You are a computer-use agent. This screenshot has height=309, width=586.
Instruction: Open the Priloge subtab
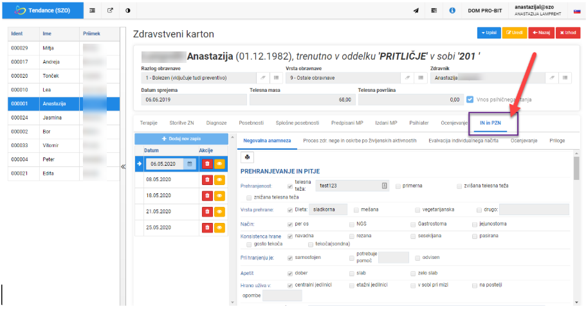557,141
